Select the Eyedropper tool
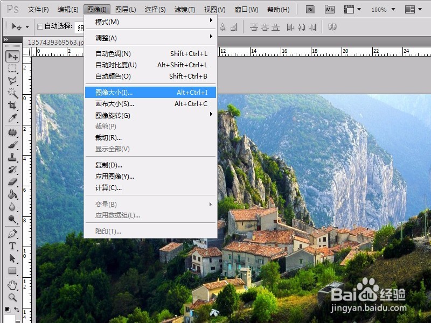The height and width of the screenshot is (323, 431). (12, 117)
